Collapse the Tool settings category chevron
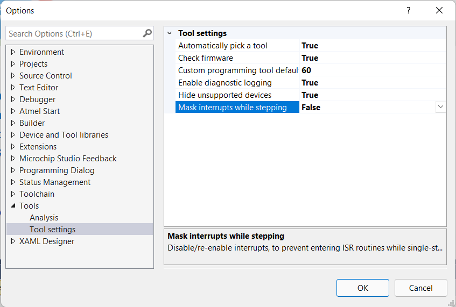Viewport: 456px width, 307px height. pyautogui.click(x=170, y=33)
